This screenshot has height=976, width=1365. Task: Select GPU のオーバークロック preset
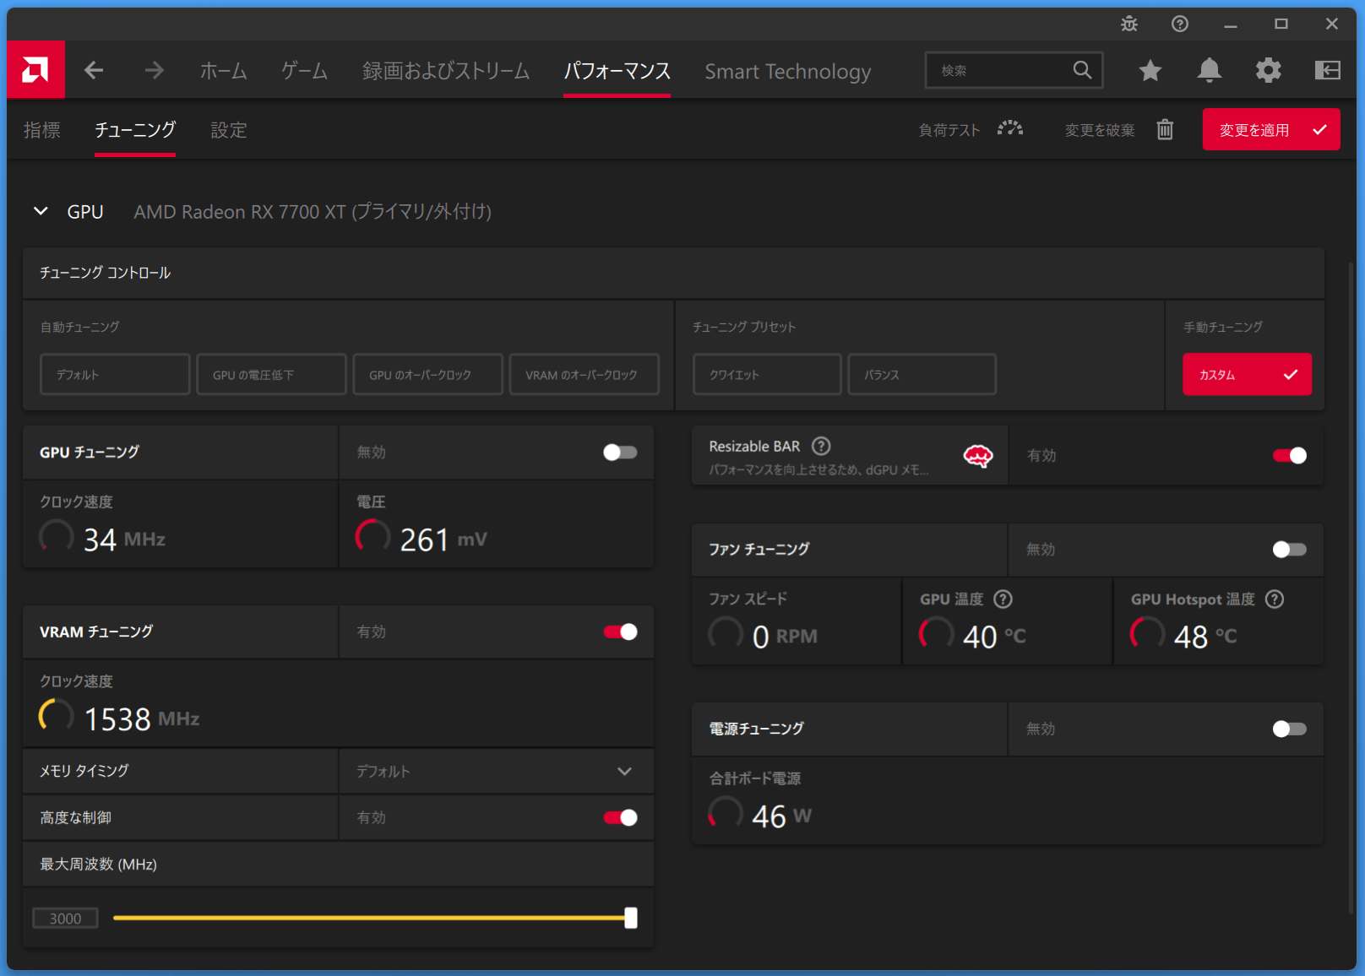pos(427,374)
